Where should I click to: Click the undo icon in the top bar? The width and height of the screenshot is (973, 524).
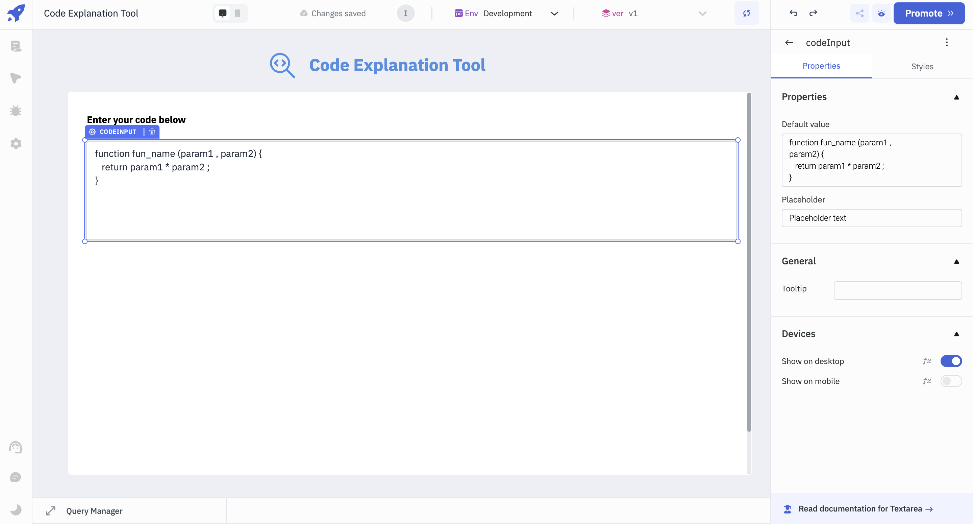pos(793,13)
